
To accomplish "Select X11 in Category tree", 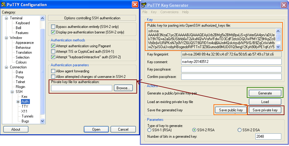I will [24, 111].
